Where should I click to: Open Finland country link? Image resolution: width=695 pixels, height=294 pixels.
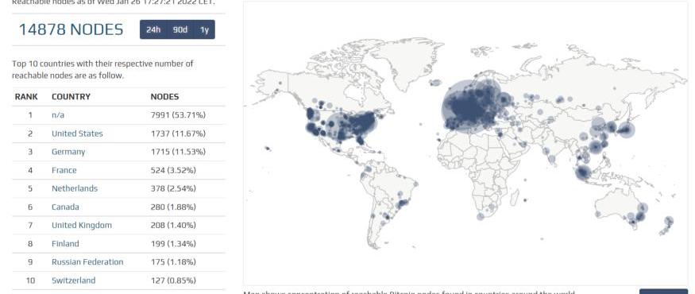tap(65, 244)
